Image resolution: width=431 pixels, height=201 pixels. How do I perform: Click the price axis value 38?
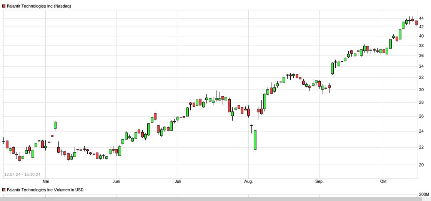click(x=421, y=46)
